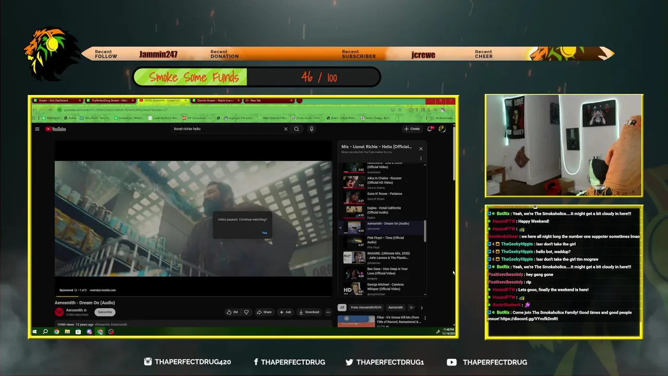Viewport: 668px width, 376px height.
Task: Show more filter chips with right arrow
Action: pos(422,308)
